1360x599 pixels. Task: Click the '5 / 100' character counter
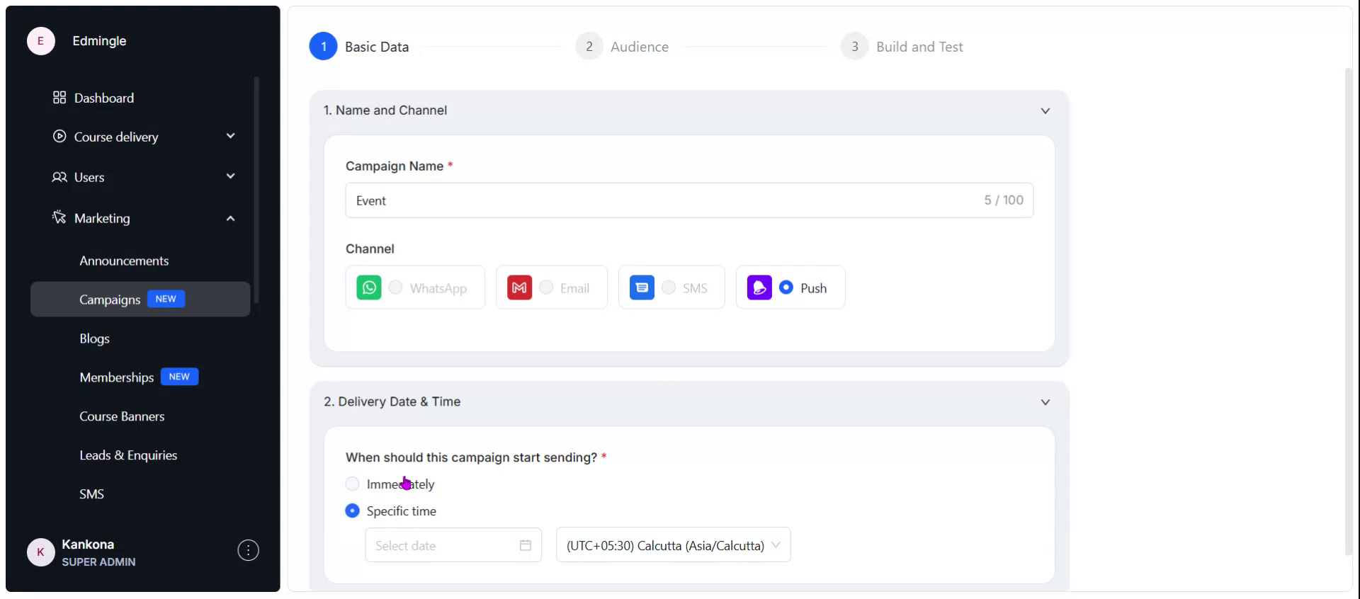click(1004, 200)
